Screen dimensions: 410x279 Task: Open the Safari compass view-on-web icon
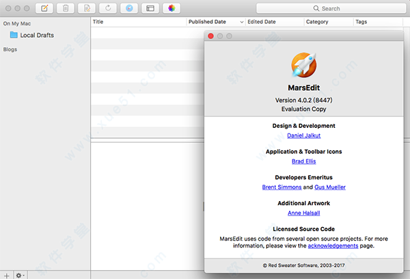pos(129,8)
